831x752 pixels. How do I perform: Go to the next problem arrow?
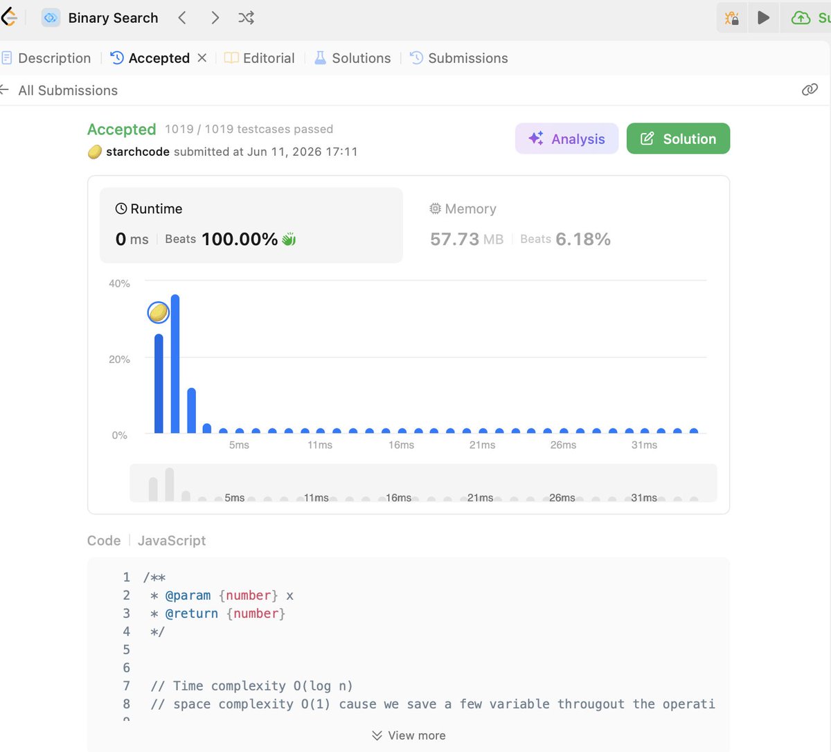215,18
